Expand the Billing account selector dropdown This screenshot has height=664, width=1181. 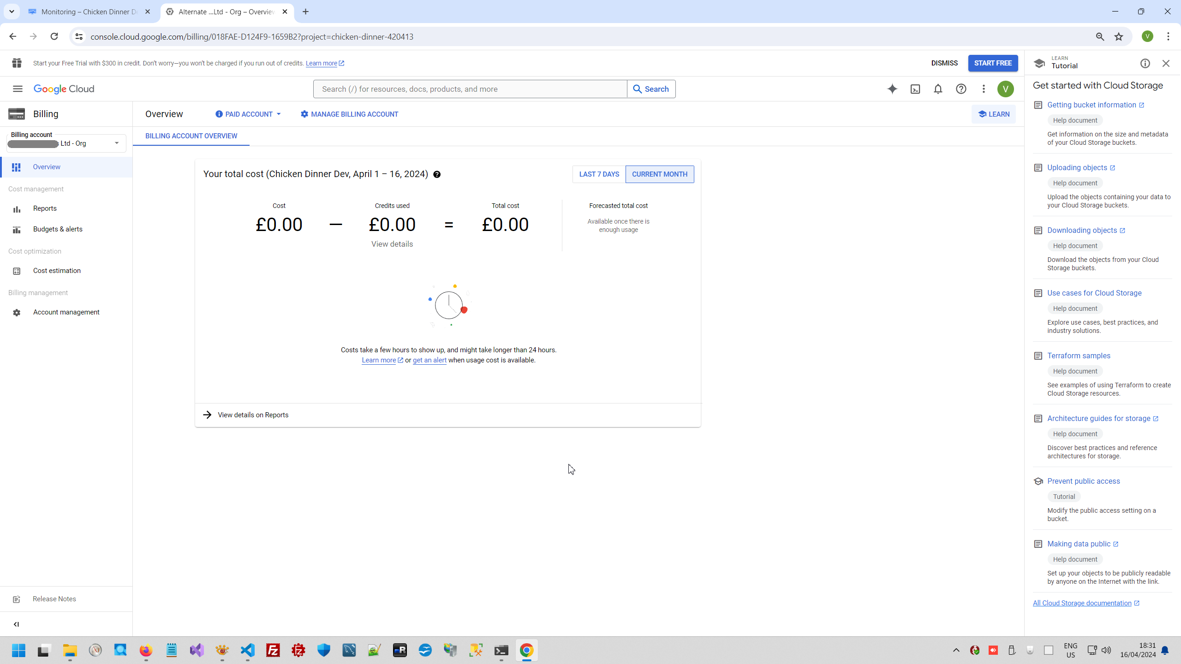117,143
